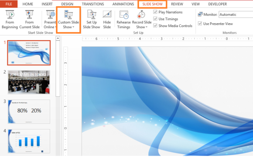Switch to the ANIMATIONS tab
The image size is (253, 163).
pyautogui.click(x=123, y=4)
